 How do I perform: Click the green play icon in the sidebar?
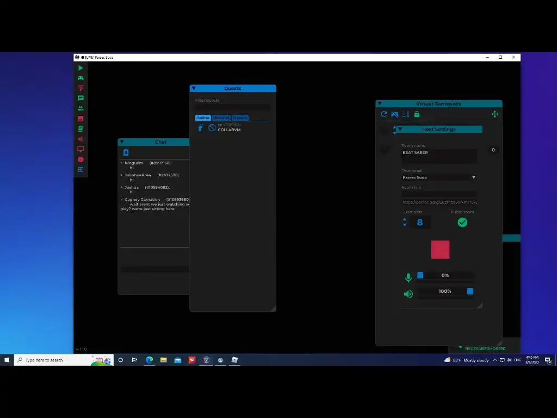pyautogui.click(x=81, y=68)
